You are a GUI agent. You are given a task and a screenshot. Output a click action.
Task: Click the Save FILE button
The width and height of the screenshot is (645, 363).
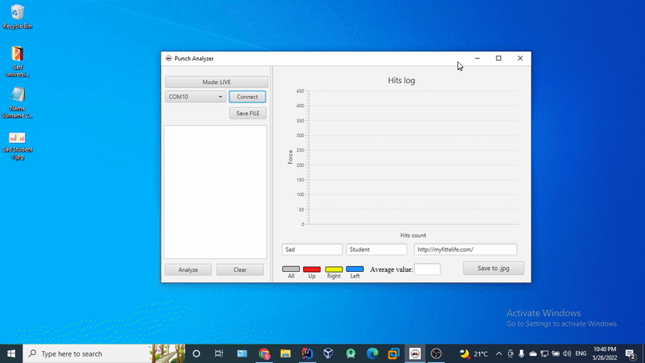coord(248,113)
